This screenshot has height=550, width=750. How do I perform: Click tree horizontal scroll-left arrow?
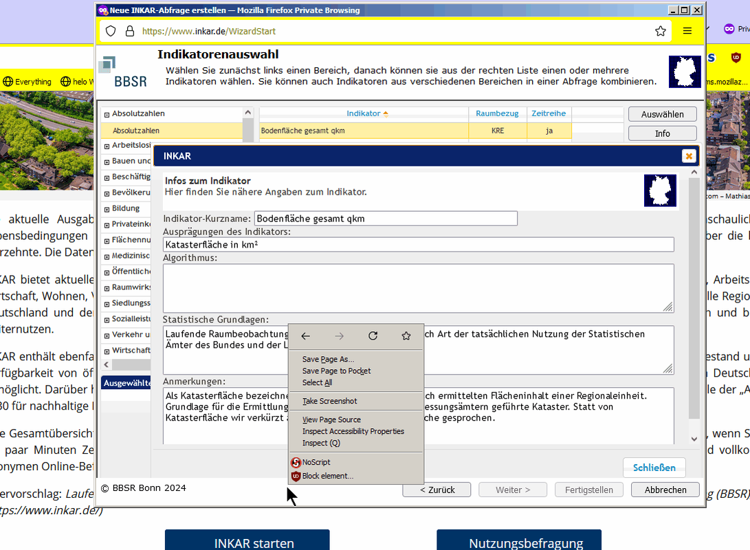[106, 364]
